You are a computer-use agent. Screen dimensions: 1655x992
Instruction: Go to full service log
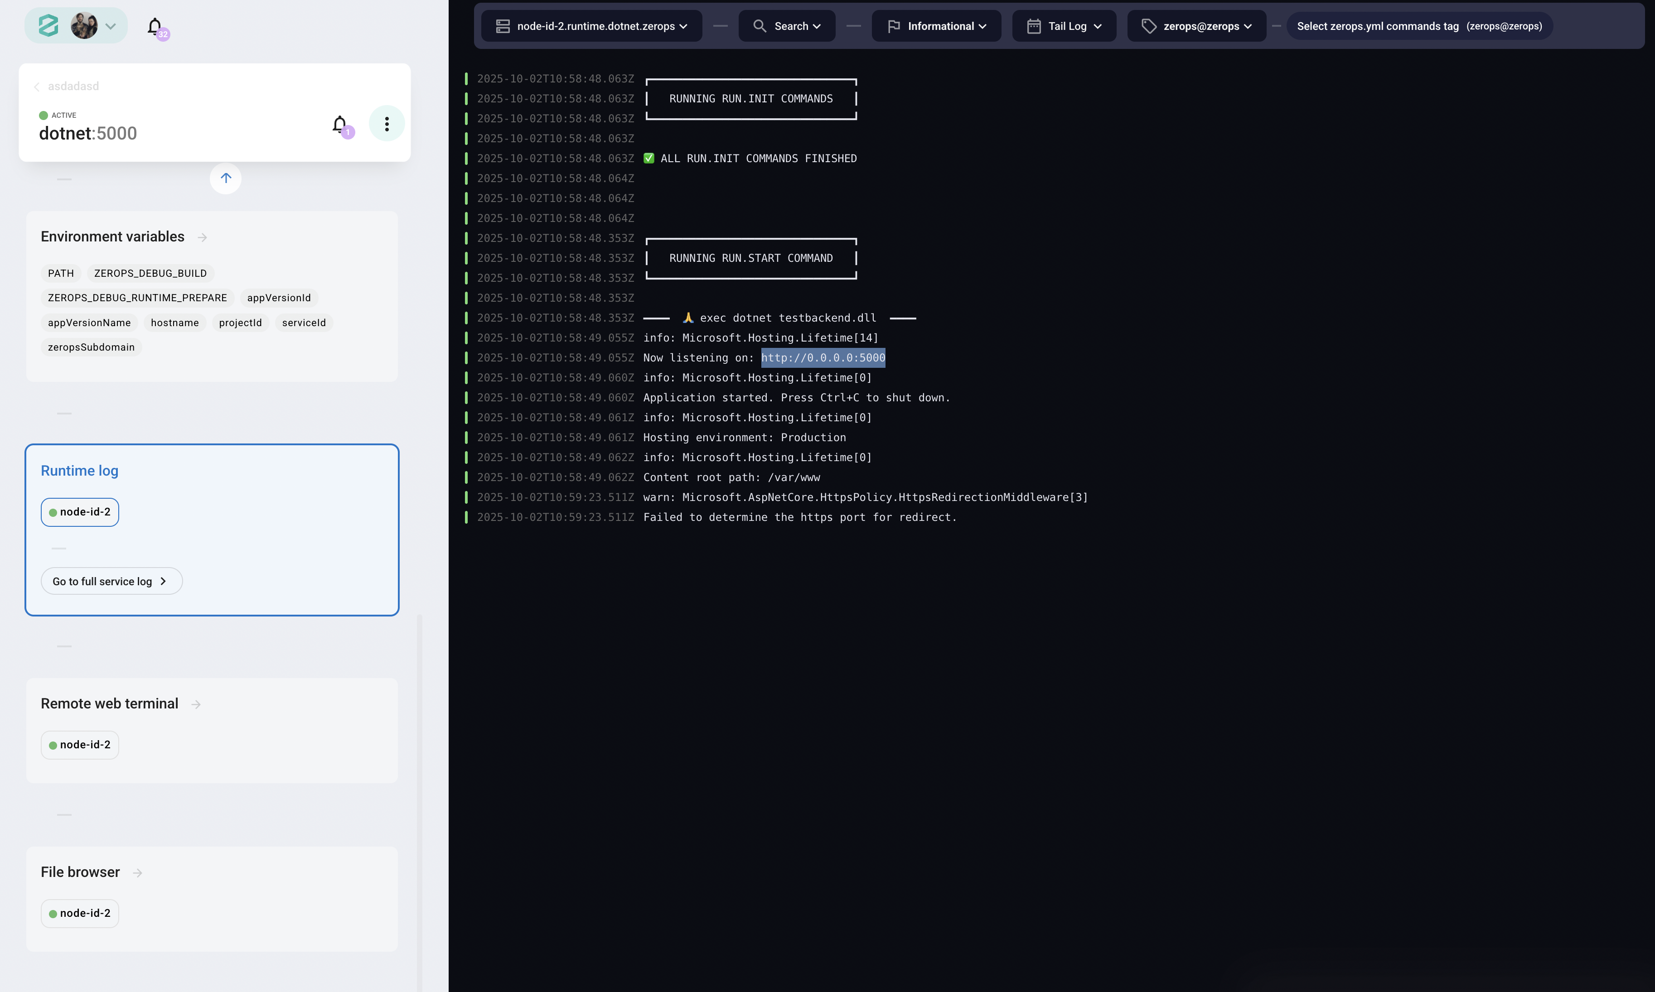[x=111, y=582]
